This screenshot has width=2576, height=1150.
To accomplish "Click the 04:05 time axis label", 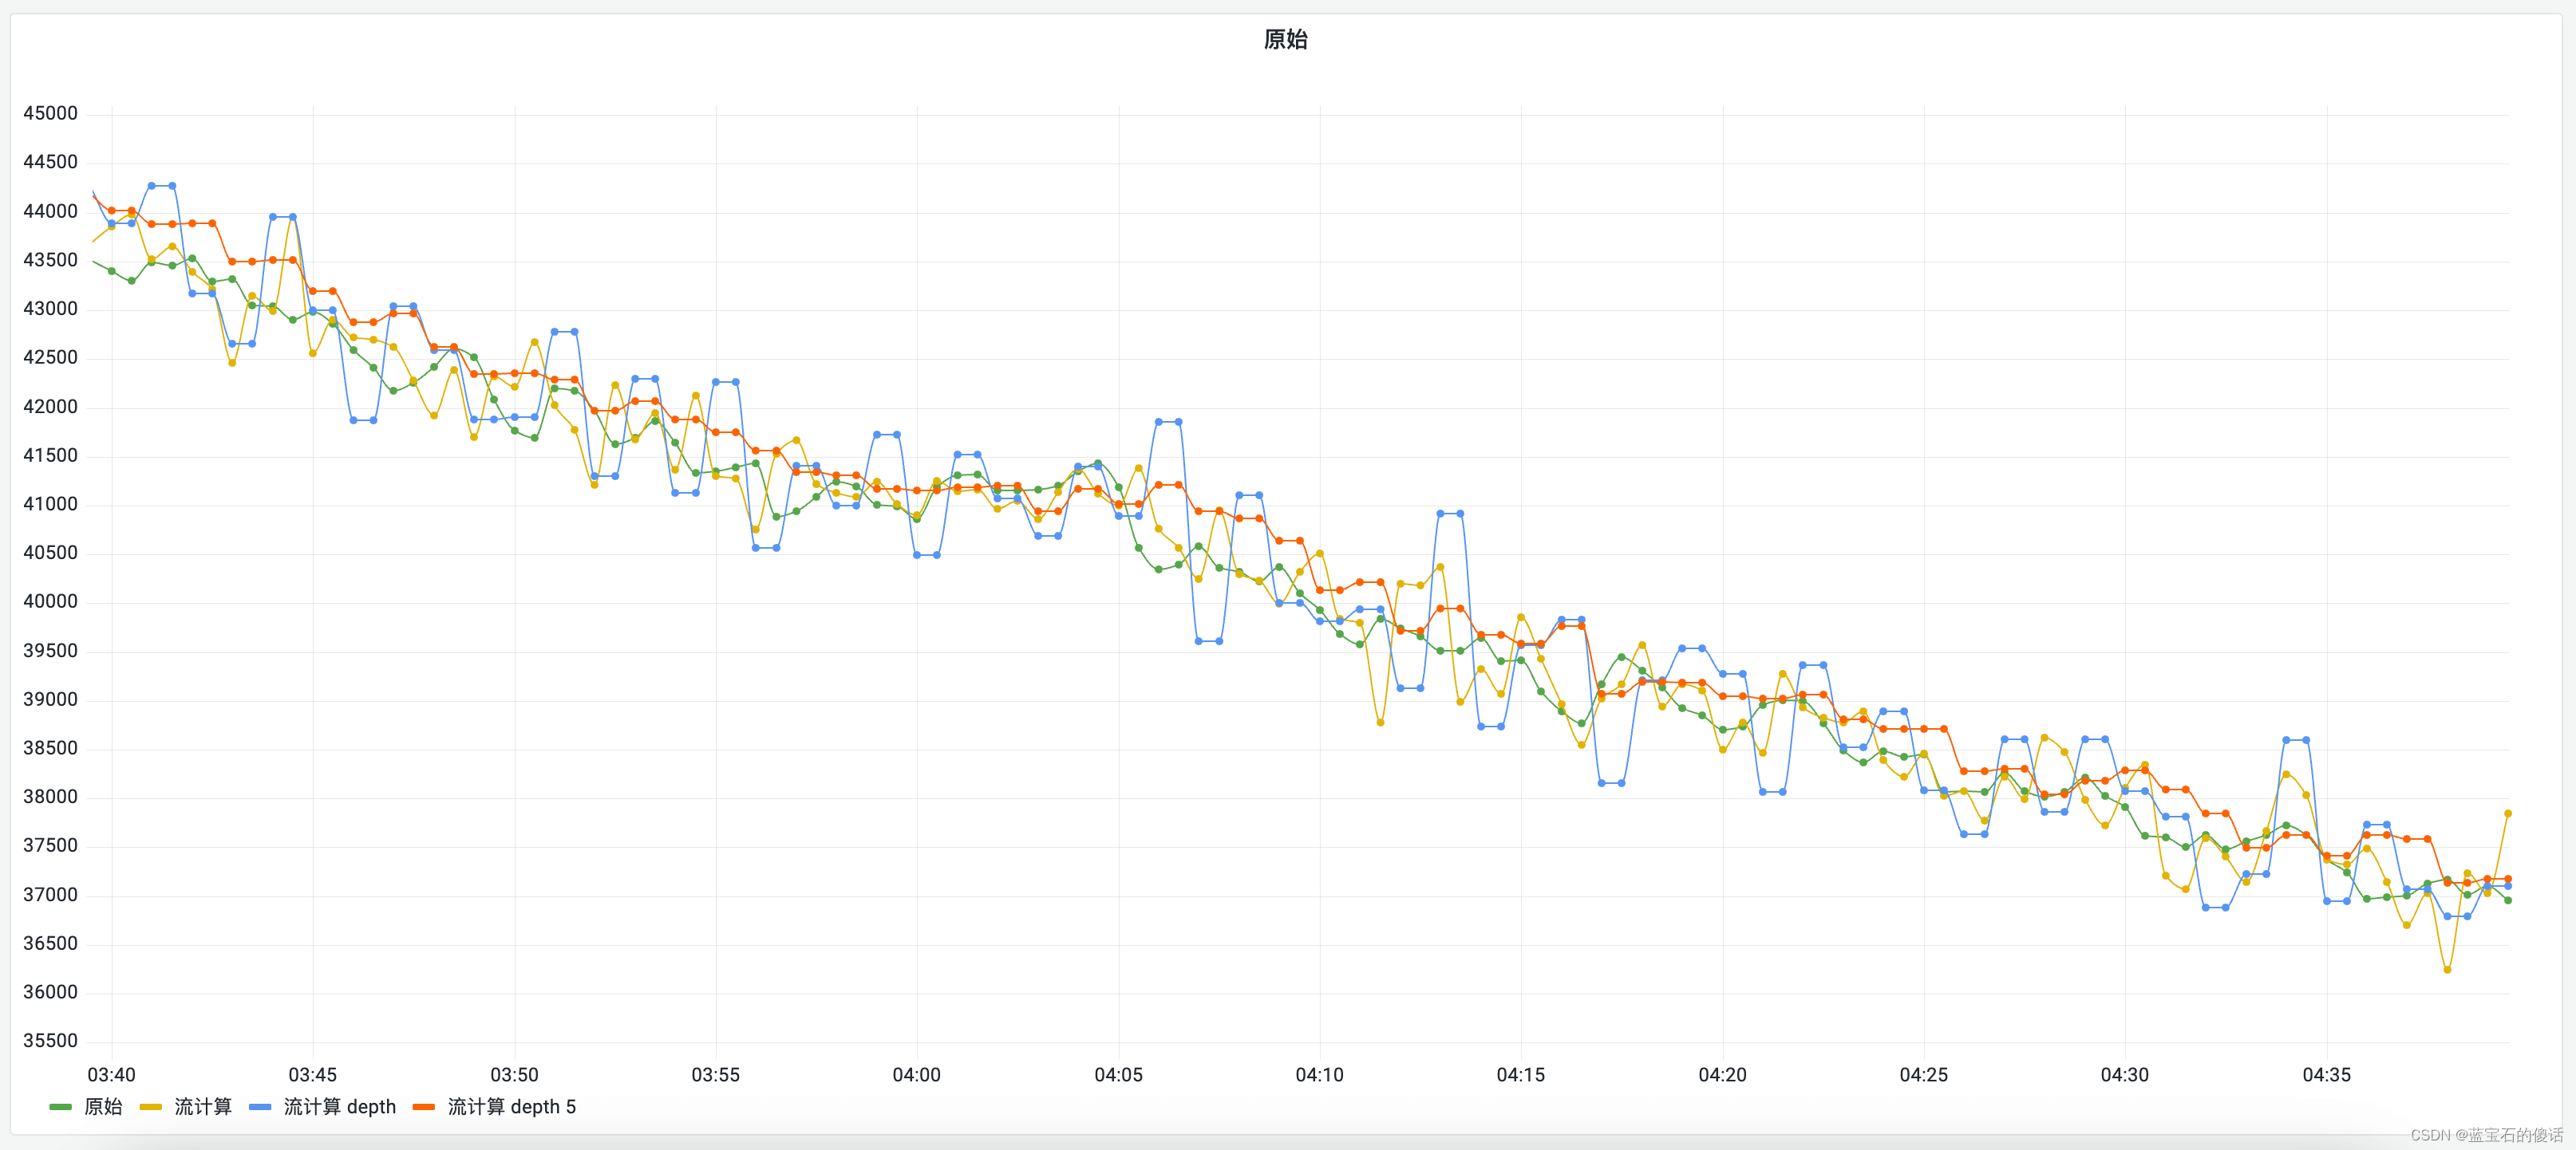I will pos(1118,1074).
